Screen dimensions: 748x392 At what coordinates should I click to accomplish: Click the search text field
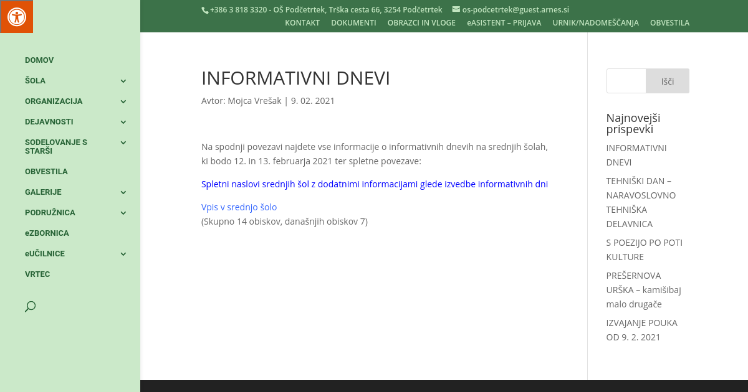tap(626, 81)
